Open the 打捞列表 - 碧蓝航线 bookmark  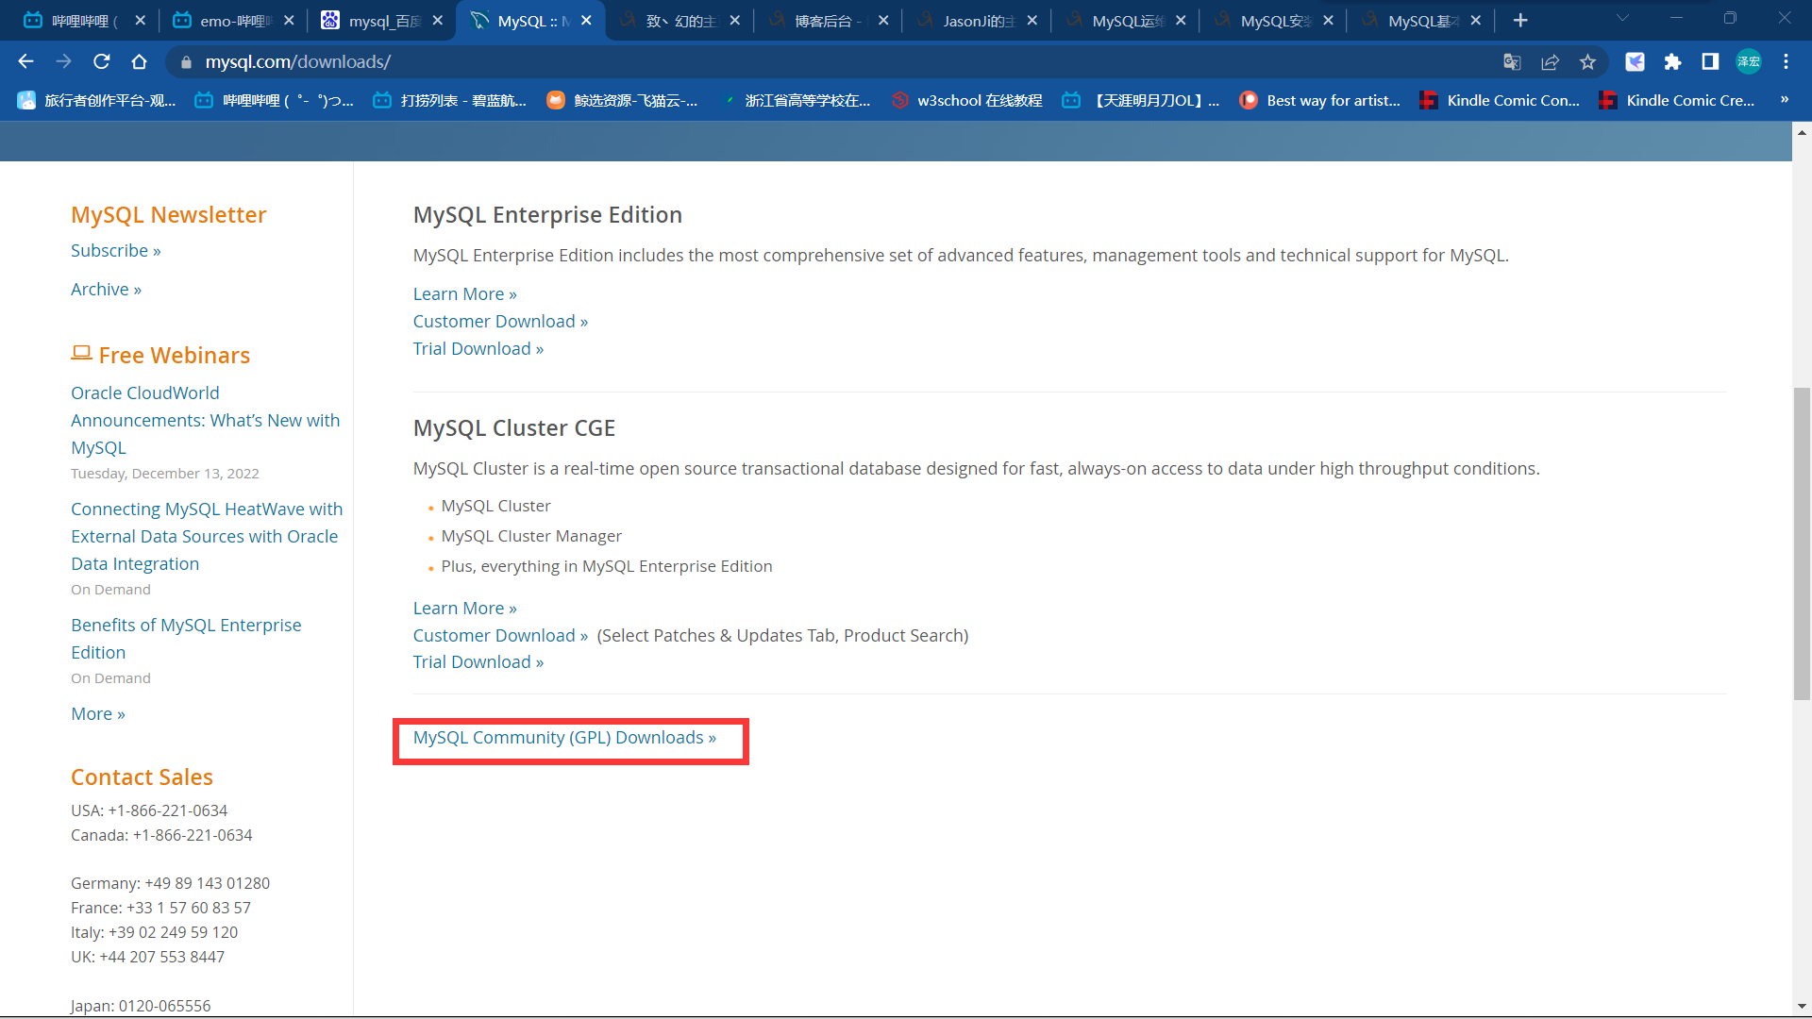[450, 100]
